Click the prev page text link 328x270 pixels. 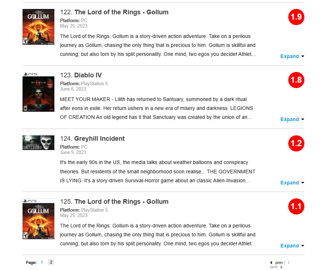click(279, 262)
